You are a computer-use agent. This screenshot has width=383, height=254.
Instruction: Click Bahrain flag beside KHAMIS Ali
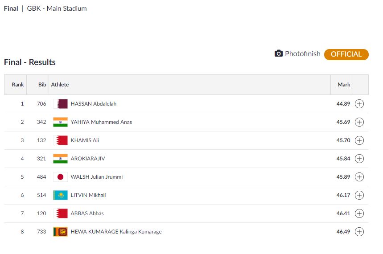[x=60, y=140]
